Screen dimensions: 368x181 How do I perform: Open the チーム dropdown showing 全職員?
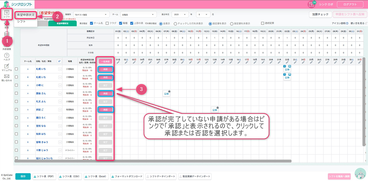[x=139, y=15]
